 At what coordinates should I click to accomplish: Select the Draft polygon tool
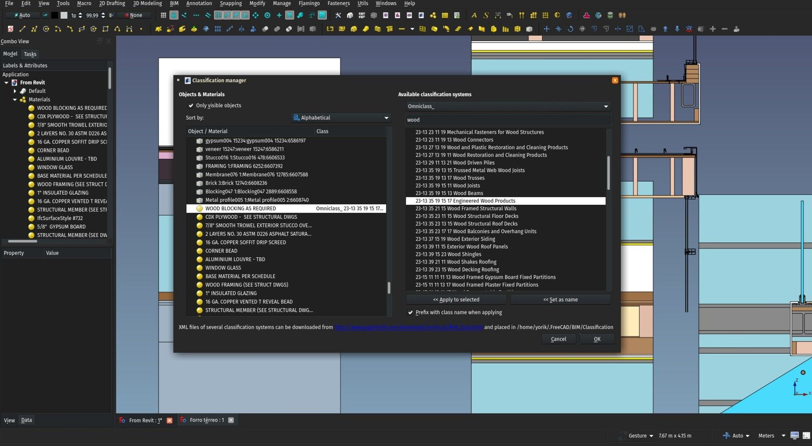click(x=93, y=29)
